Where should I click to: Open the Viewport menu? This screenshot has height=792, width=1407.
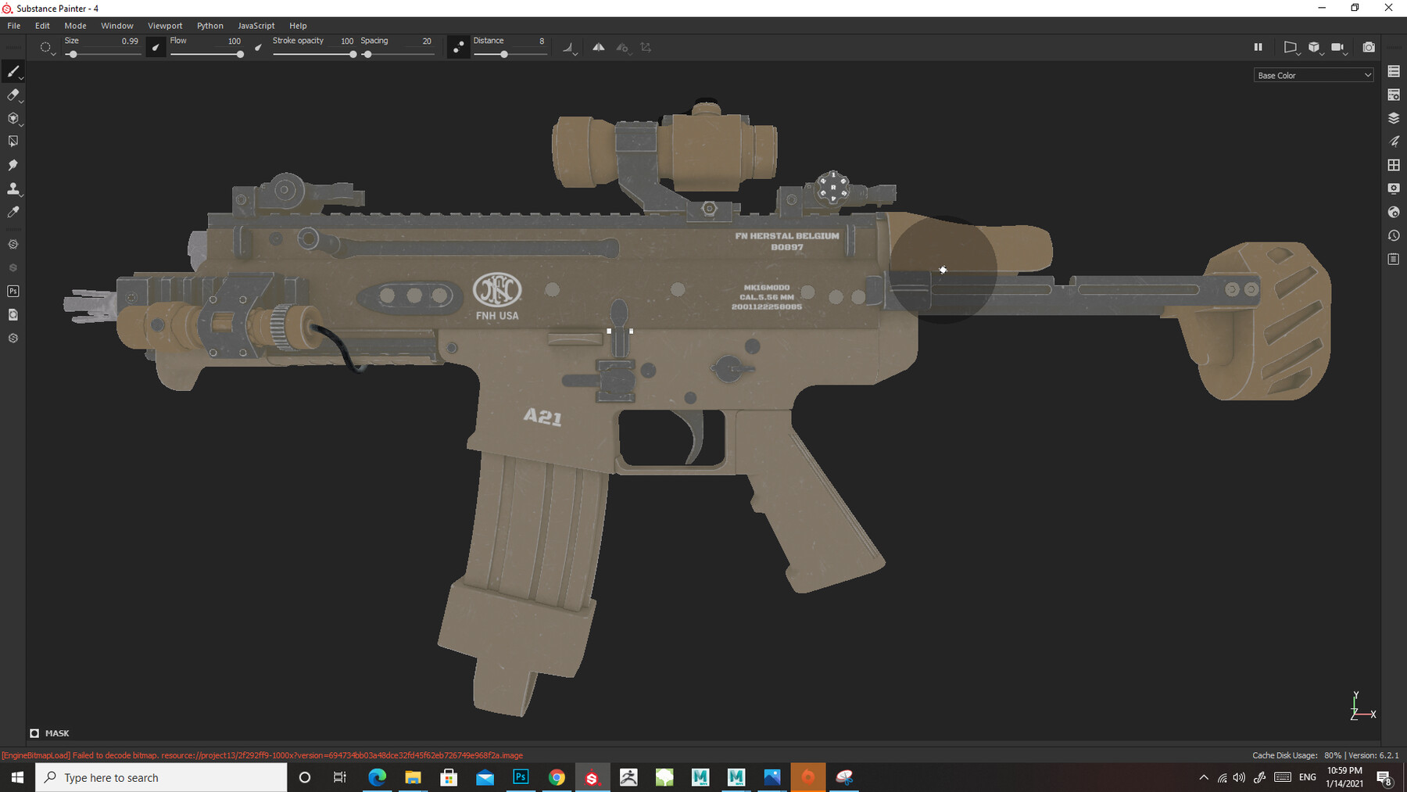coord(165,25)
